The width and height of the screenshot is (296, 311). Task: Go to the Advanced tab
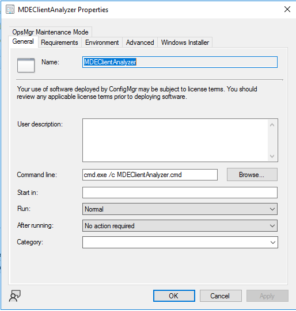140,43
